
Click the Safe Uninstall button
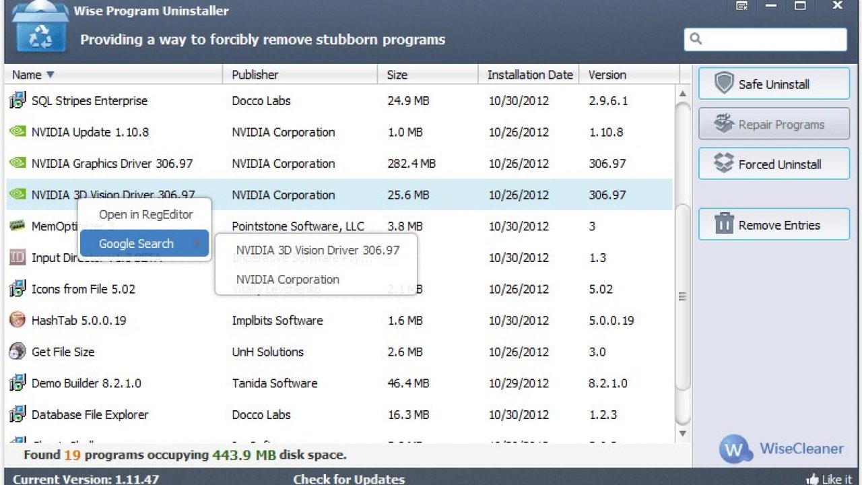[x=774, y=84]
